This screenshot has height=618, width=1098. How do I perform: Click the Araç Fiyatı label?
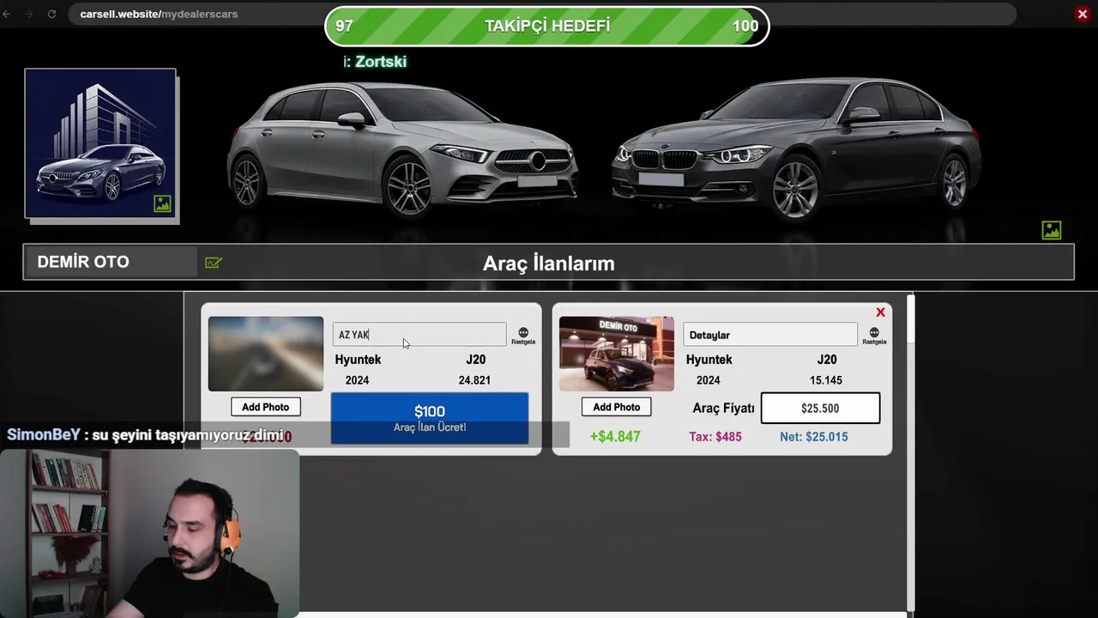[x=723, y=408]
